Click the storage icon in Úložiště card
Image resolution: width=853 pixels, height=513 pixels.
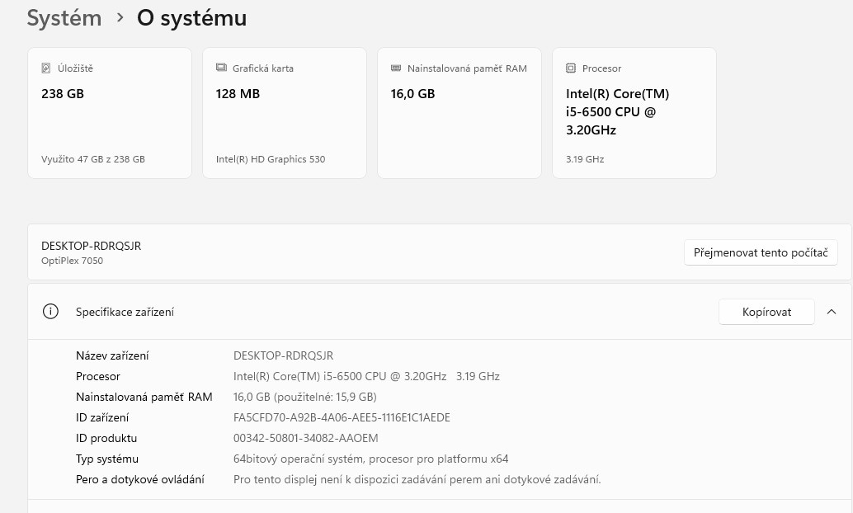point(46,68)
